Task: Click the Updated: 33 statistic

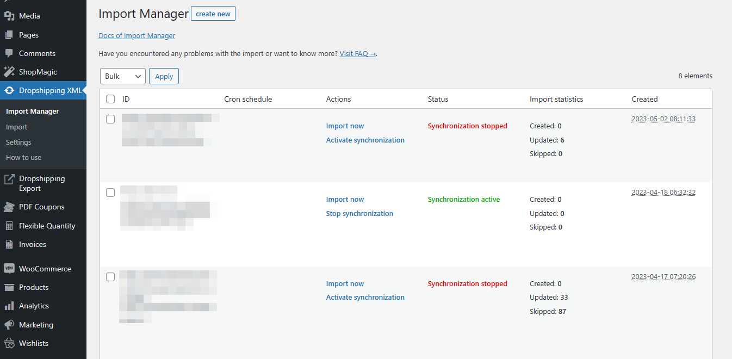Action: 549,297
